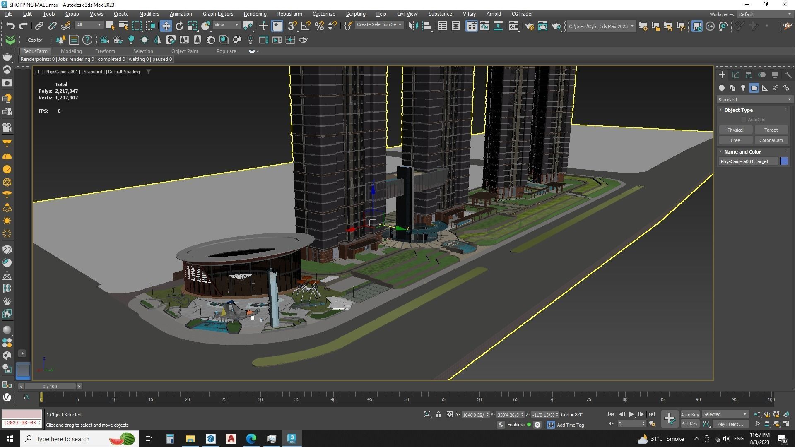Click the Target camera button

(x=771, y=130)
